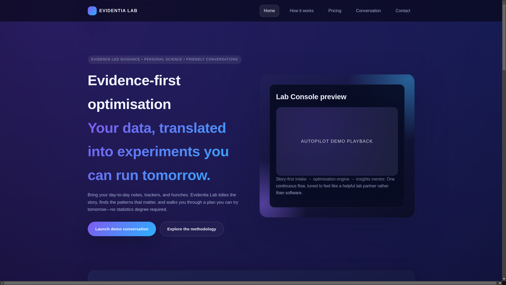Click the Evidentia Lab gradient logo icon
This screenshot has width=506, height=285.
tap(92, 11)
